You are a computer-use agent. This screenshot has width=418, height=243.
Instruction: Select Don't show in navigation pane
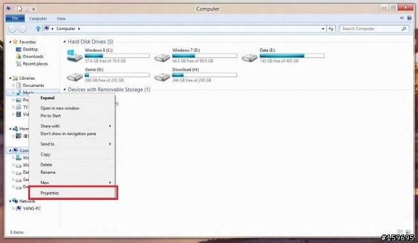pyautogui.click(x=72, y=134)
